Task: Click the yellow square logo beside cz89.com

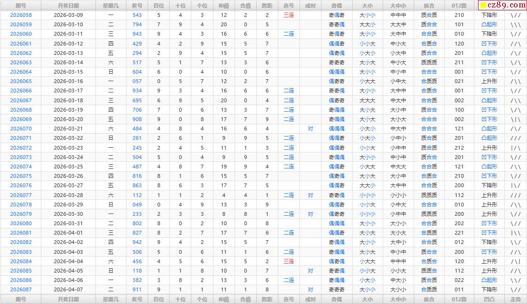Action: pos(483,6)
